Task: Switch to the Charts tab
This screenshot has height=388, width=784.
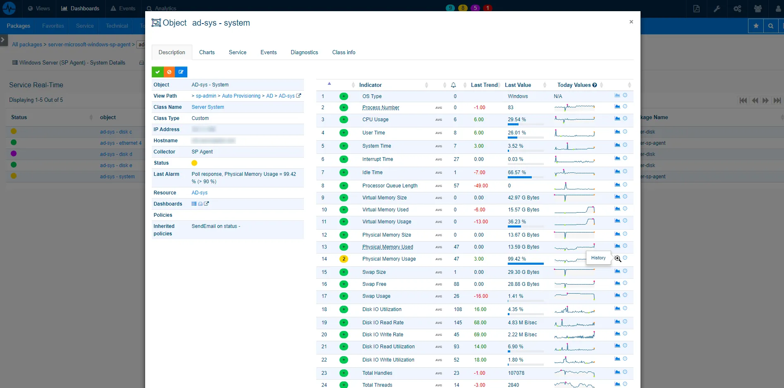Action: [x=207, y=52]
